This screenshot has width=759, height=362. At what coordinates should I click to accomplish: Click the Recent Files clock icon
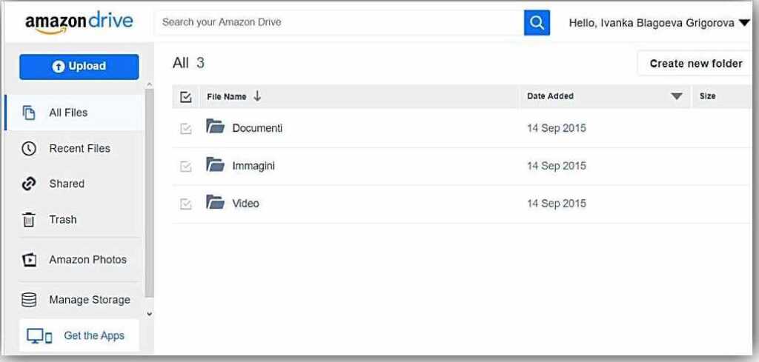[29, 148]
